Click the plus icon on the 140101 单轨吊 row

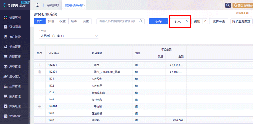coord(40,106)
